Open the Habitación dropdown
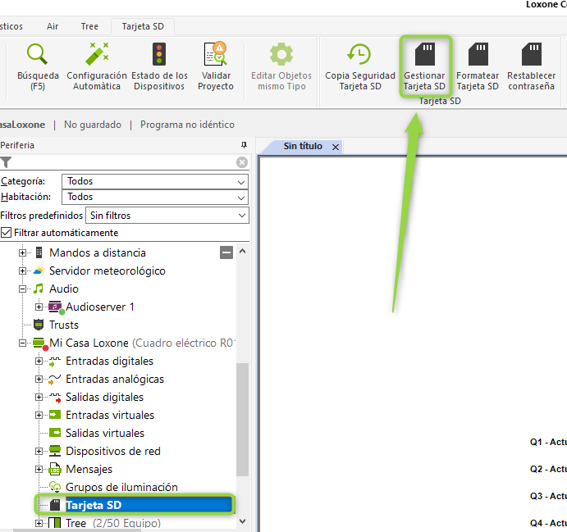This screenshot has width=567, height=532. 156,197
